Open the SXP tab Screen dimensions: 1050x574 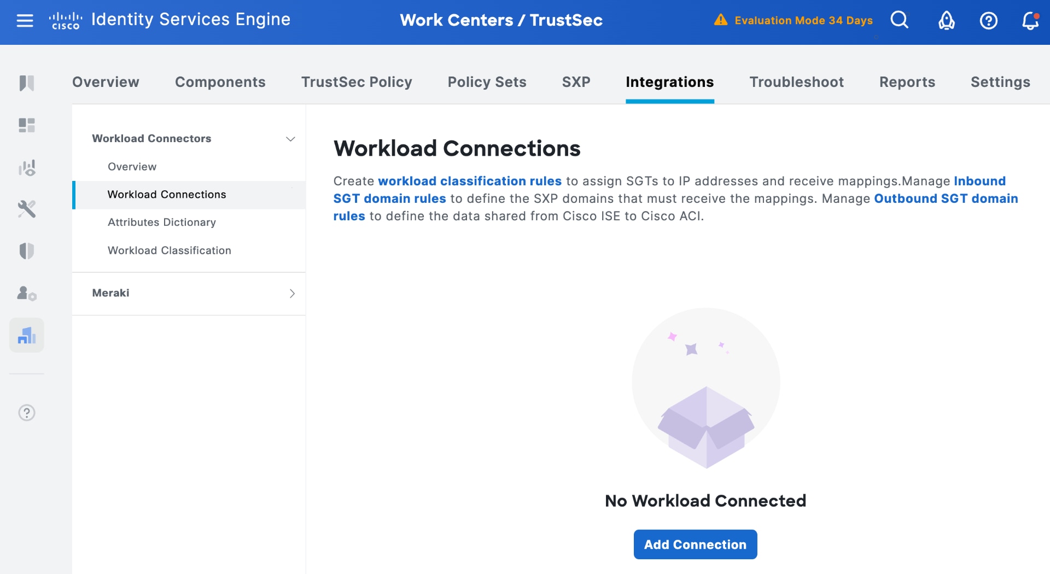tap(576, 82)
